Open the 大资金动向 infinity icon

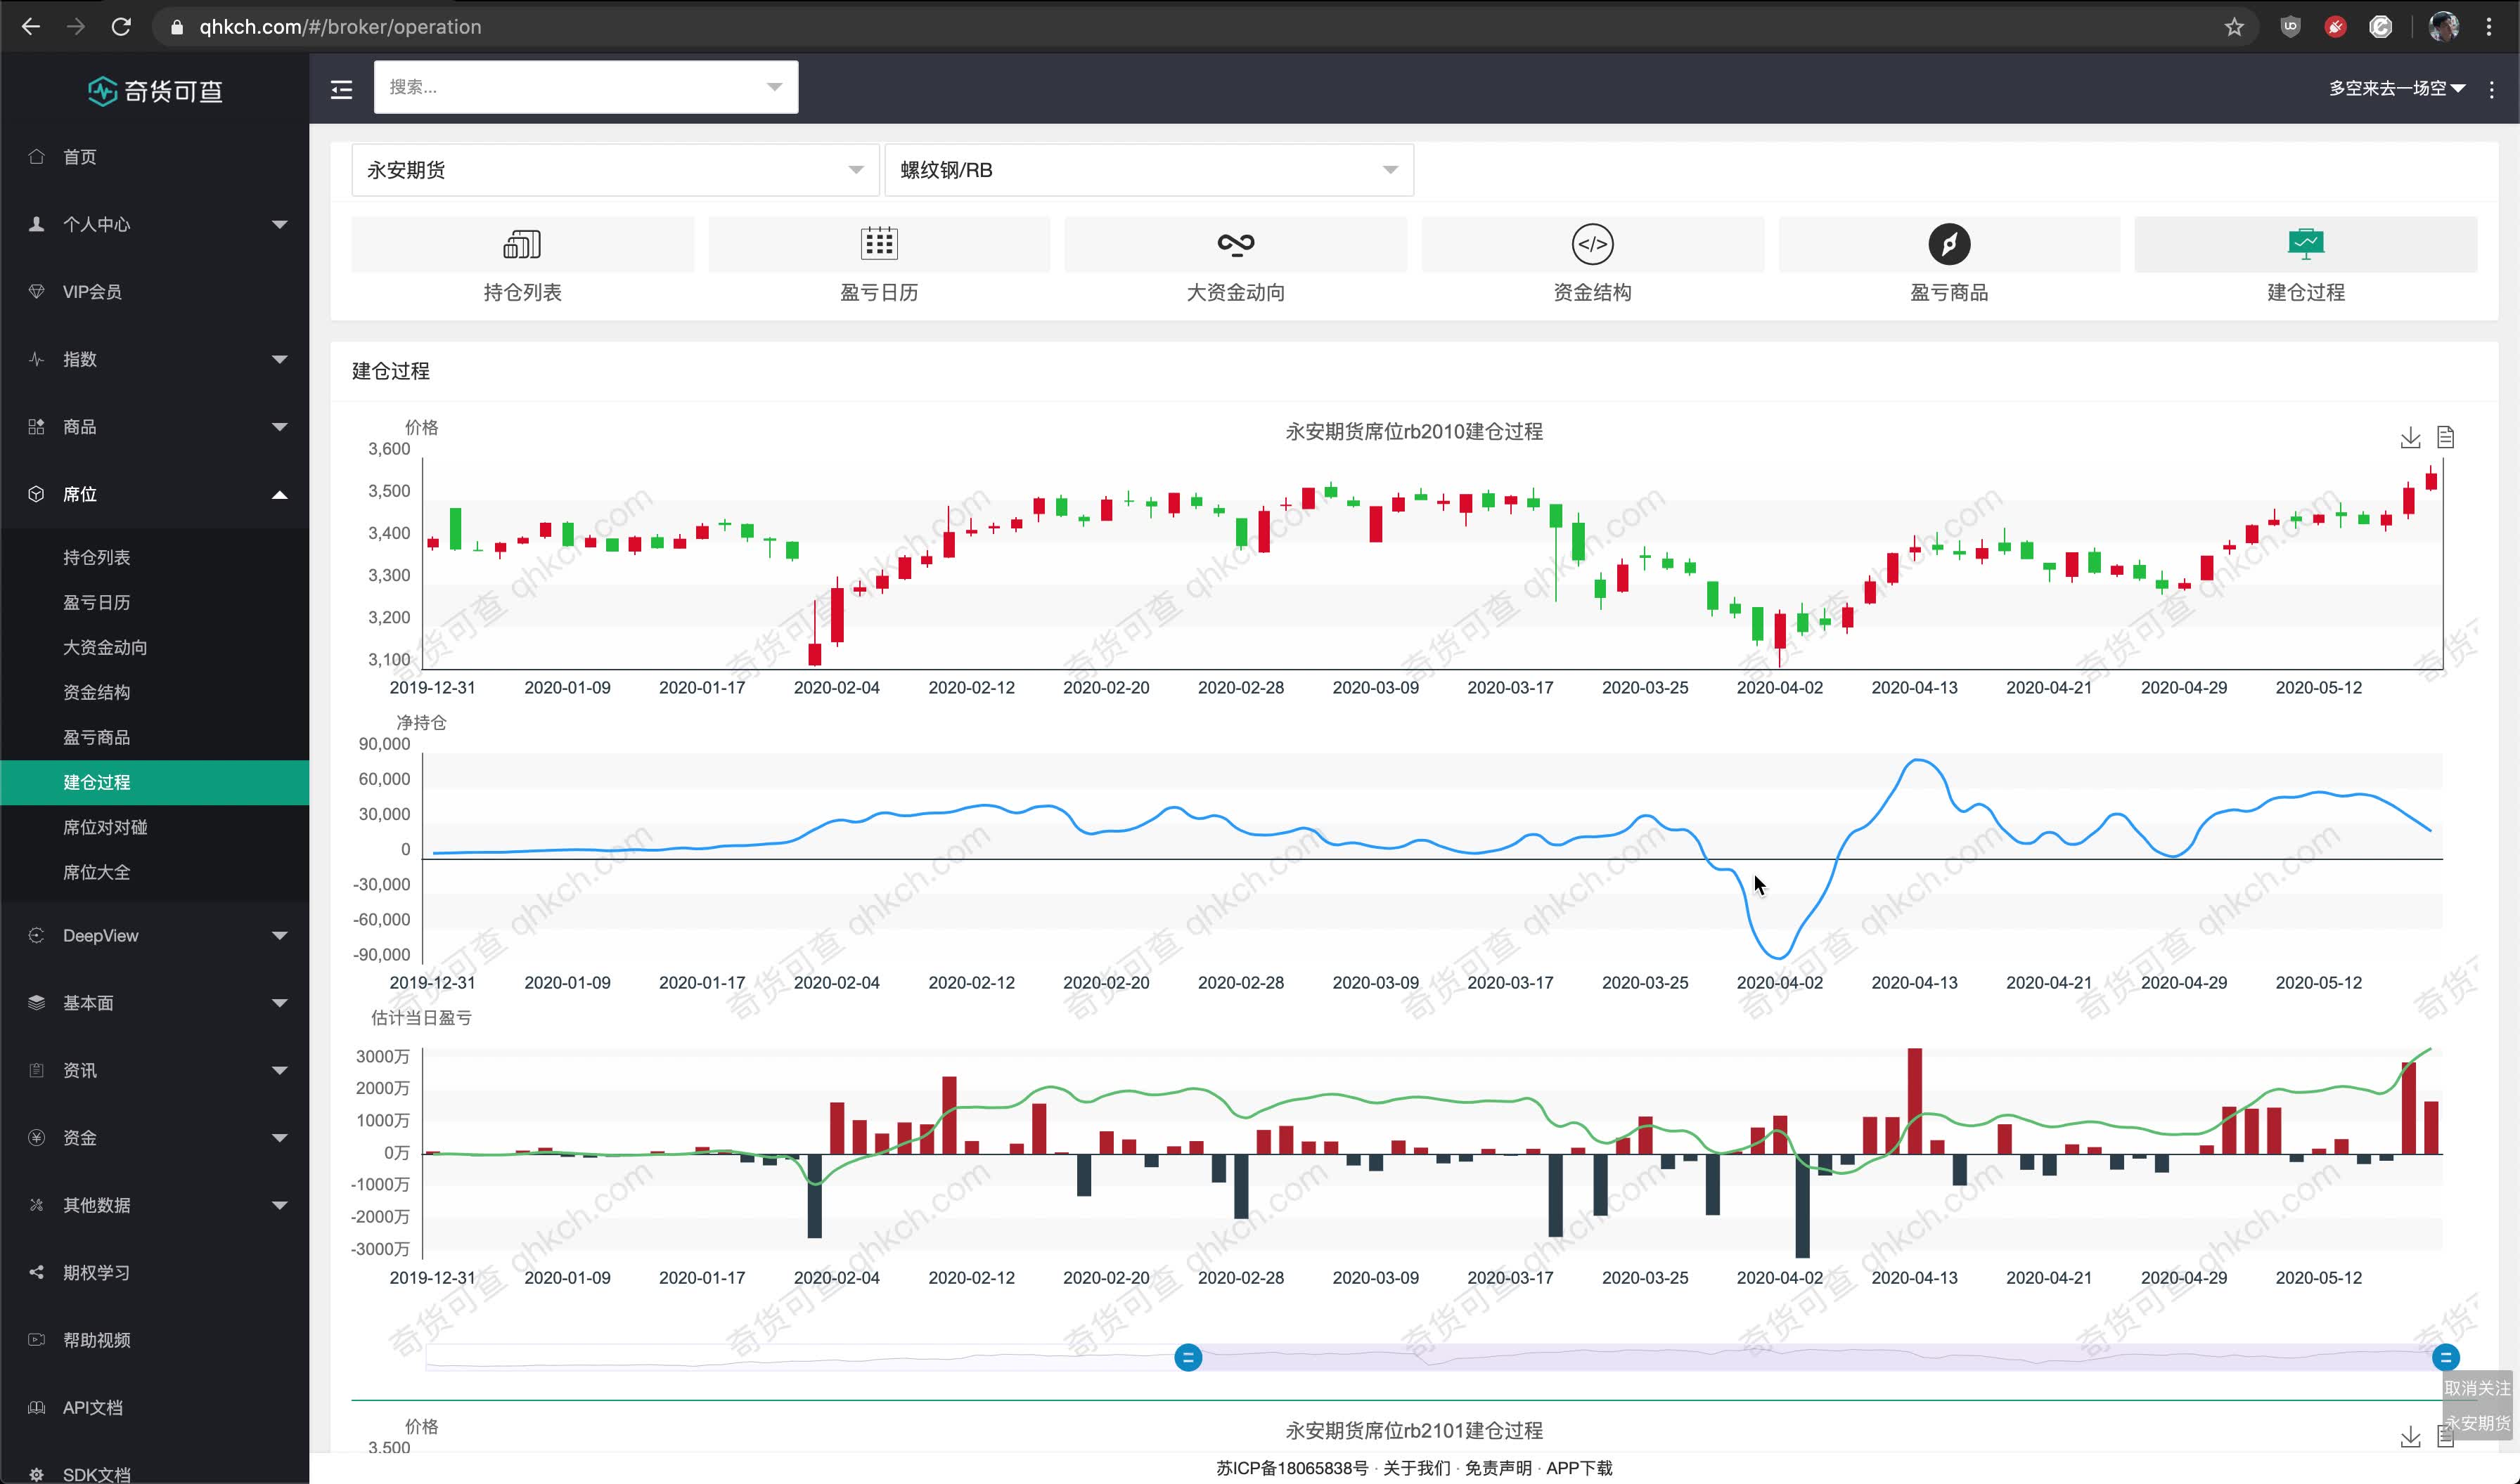(x=1235, y=244)
